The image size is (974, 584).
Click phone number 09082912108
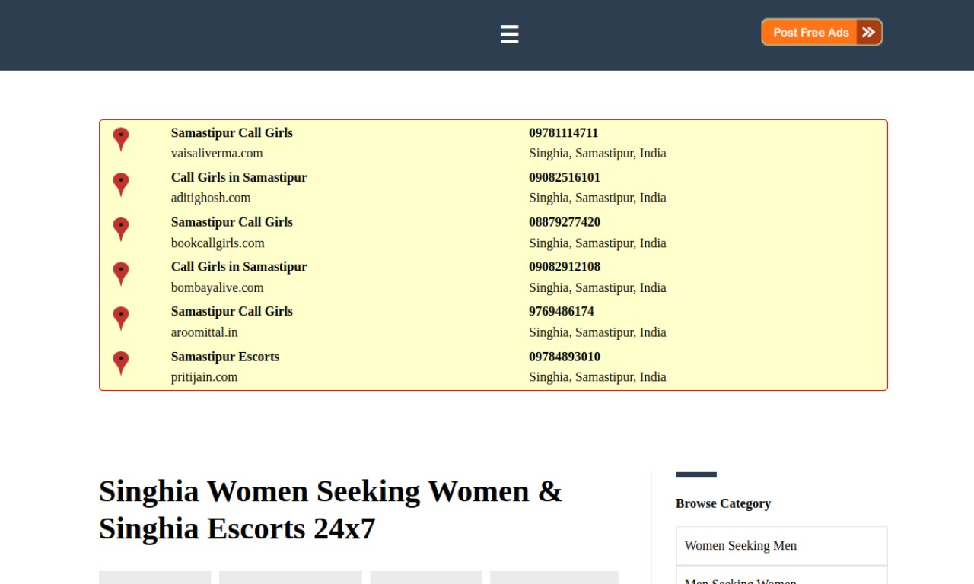(565, 267)
